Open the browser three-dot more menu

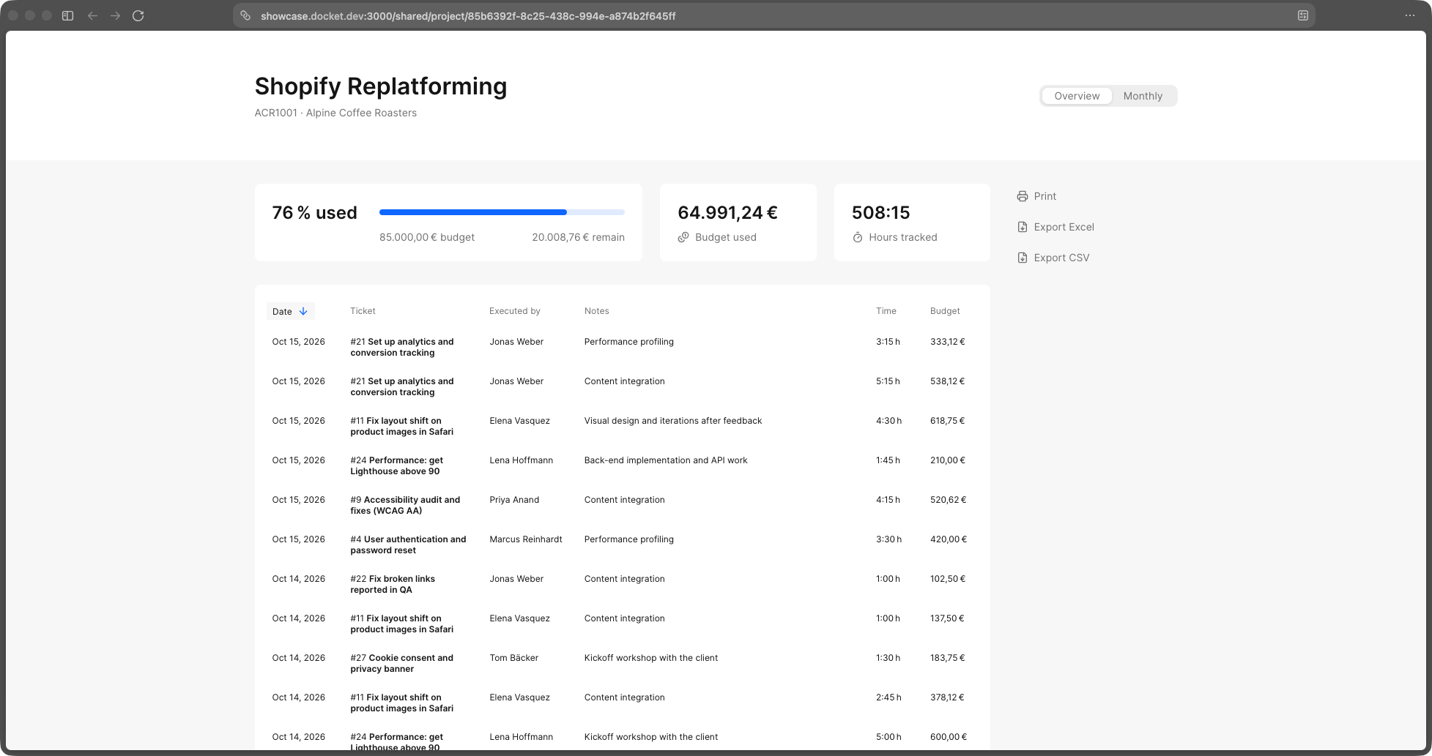tap(1409, 15)
